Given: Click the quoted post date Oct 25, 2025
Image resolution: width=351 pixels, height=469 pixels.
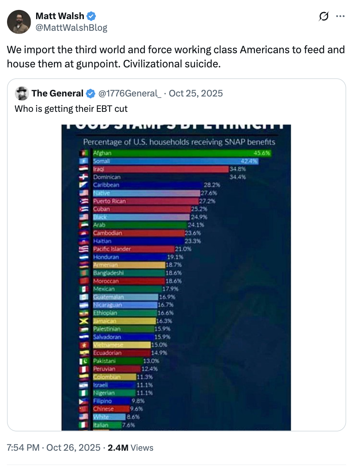Looking at the screenshot, I should tap(196, 94).
